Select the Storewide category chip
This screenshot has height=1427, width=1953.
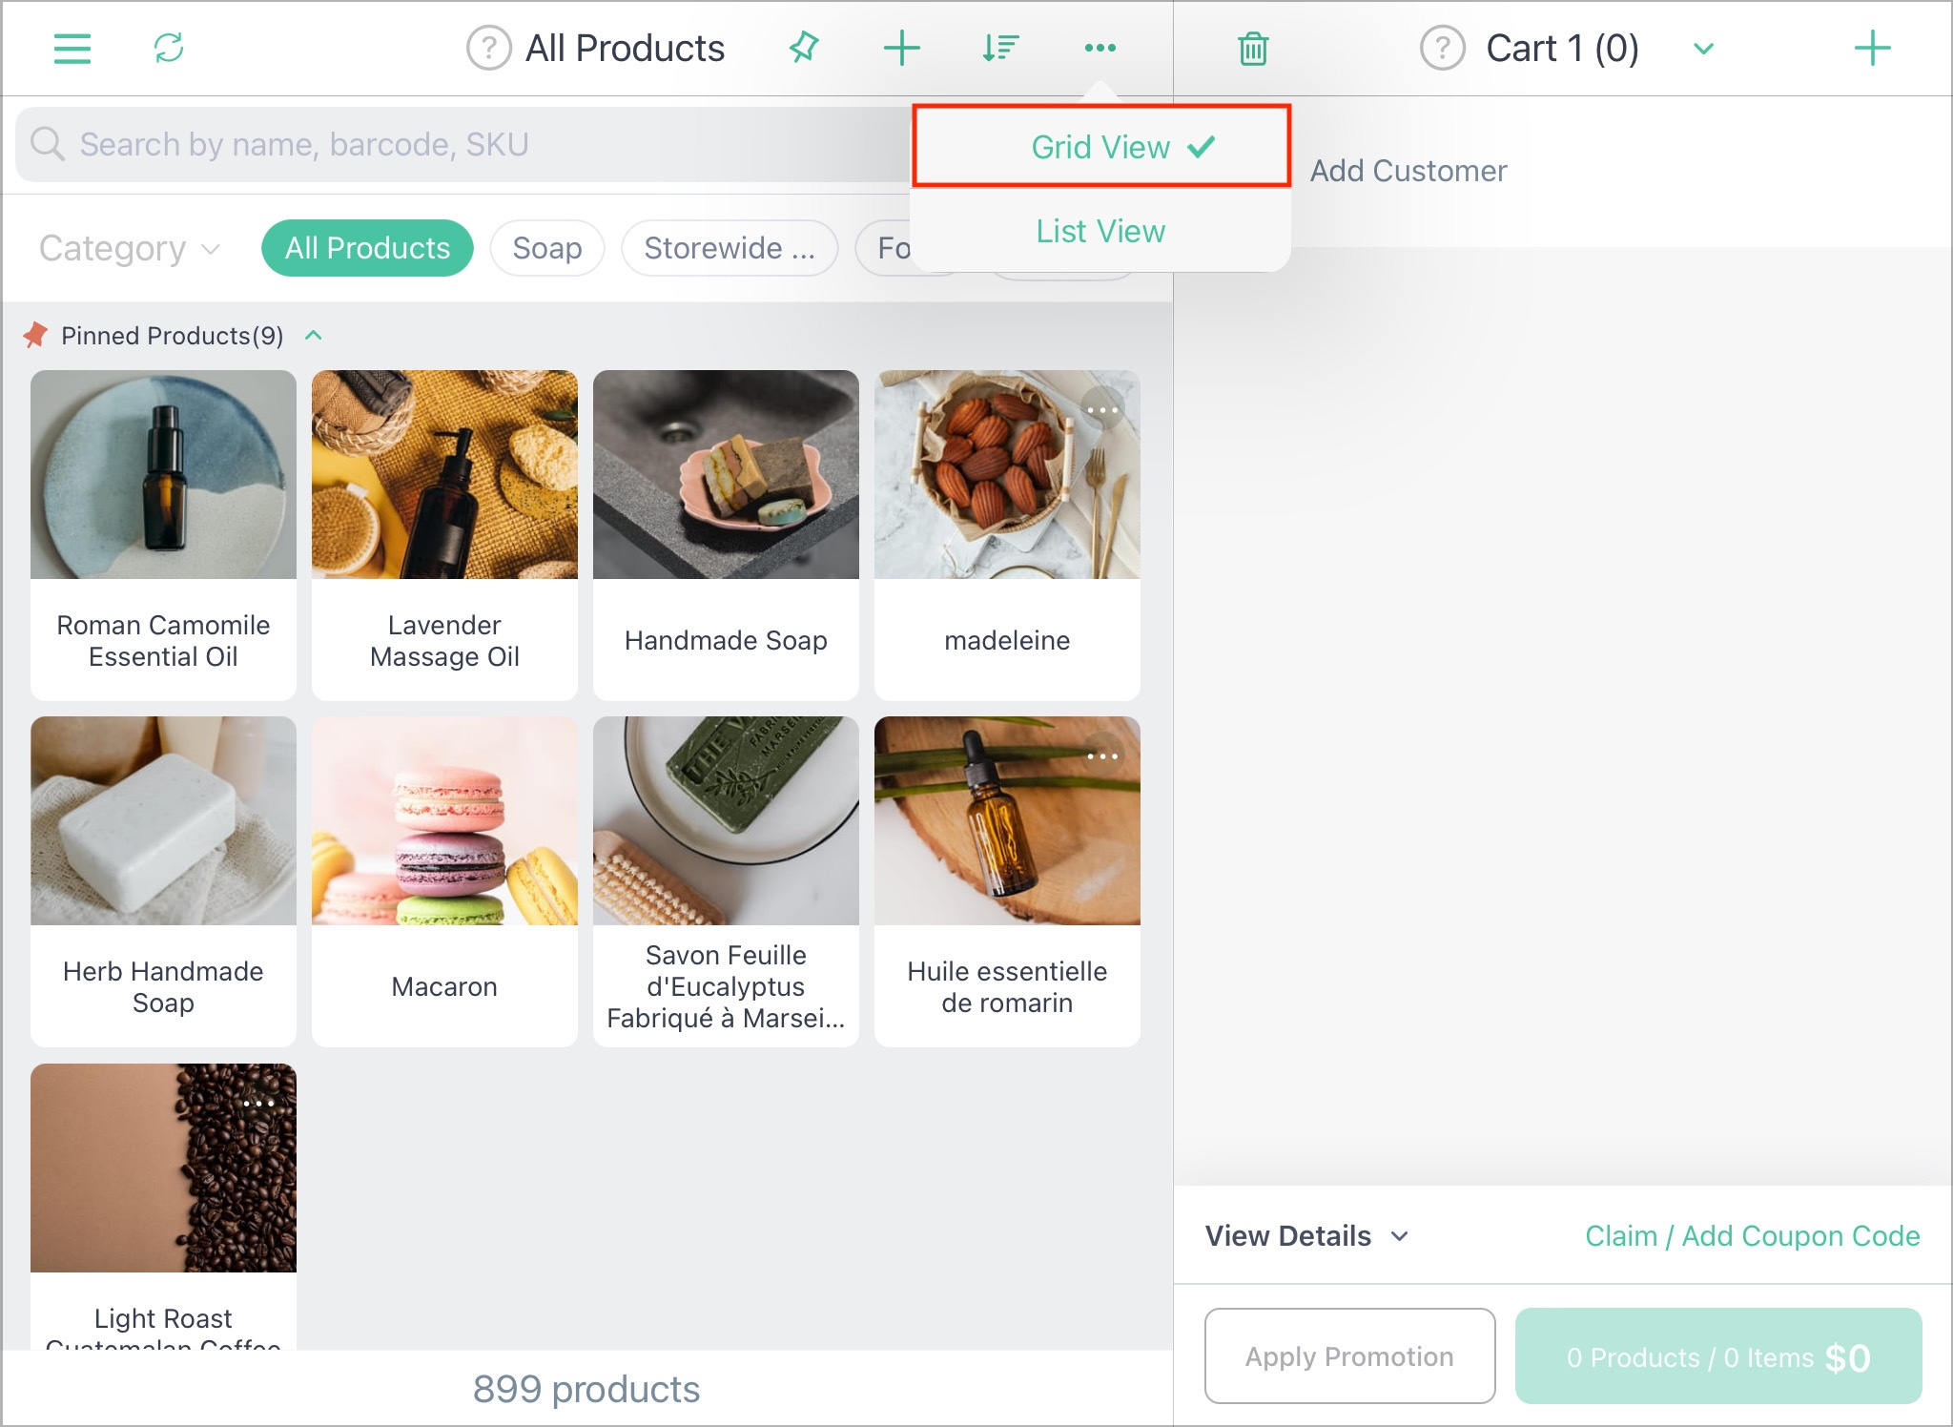pyautogui.click(x=730, y=248)
